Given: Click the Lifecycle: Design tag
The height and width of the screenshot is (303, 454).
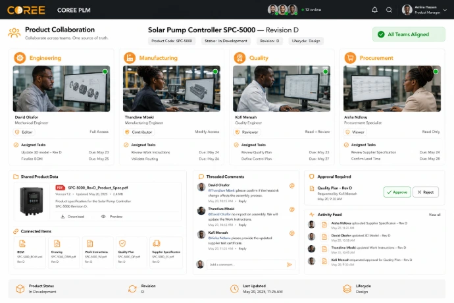Looking at the screenshot, I should click(306, 41).
